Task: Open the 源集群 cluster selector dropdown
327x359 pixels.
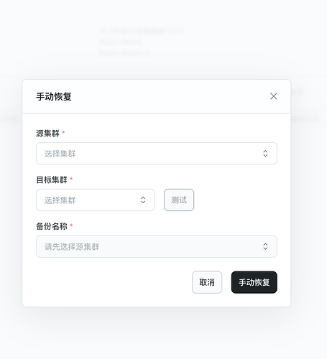Action: click(x=157, y=154)
